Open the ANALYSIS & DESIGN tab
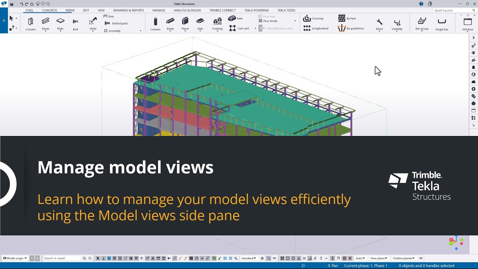Screen dimensions: 478x269 (x=187, y=10)
